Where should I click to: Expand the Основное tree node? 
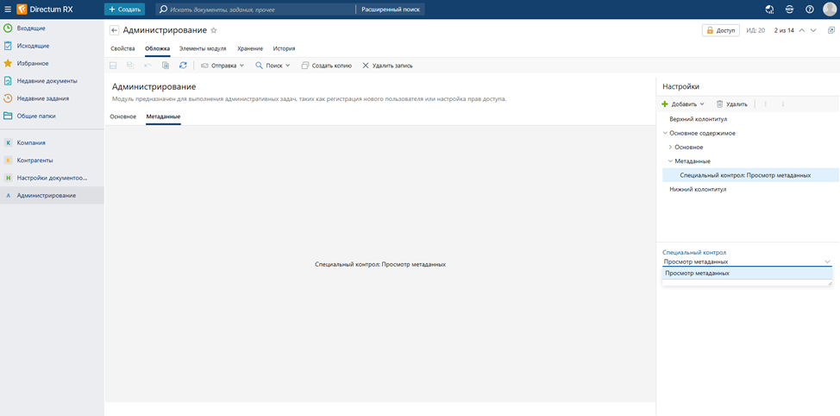click(x=671, y=147)
